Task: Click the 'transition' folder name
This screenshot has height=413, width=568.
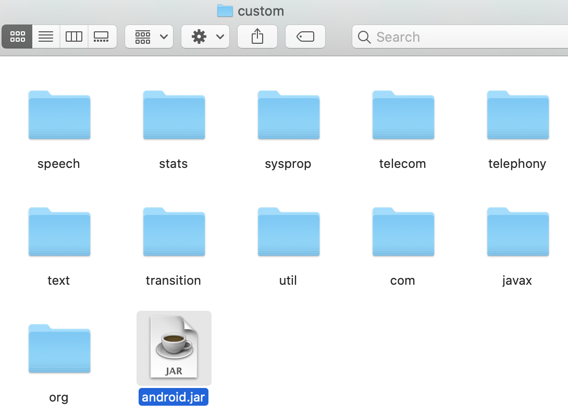Action: pyautogui.click(x=173, y=281)
